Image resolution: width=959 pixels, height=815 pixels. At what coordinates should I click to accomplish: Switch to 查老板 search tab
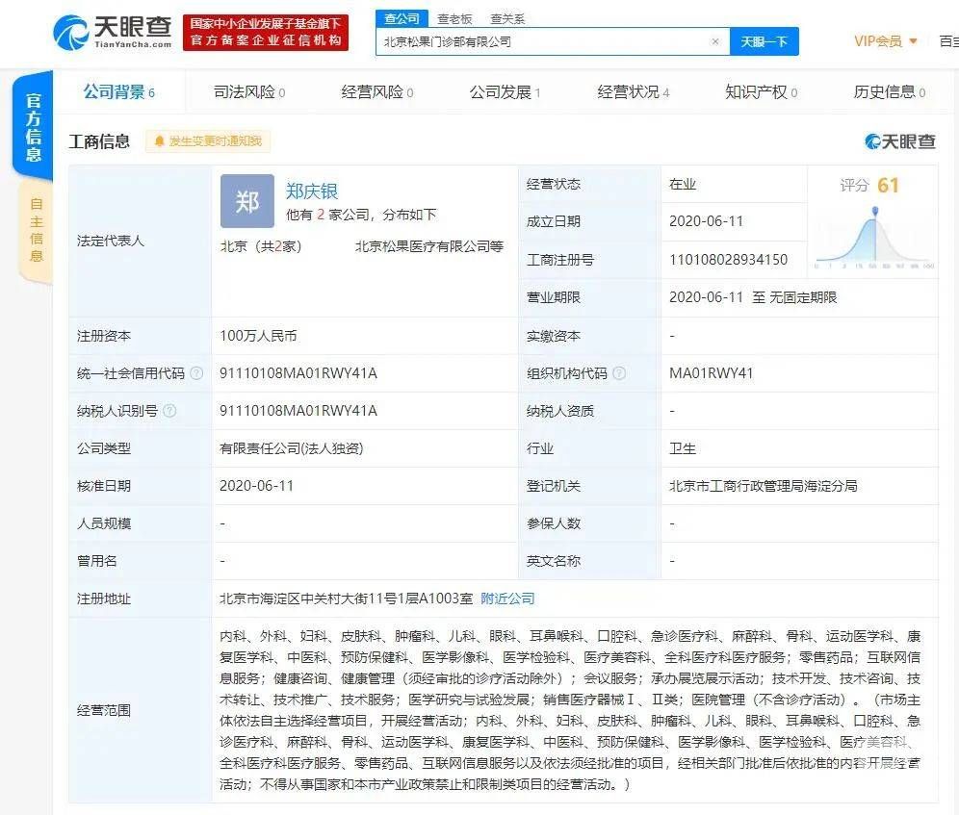[x=454, y=19]
